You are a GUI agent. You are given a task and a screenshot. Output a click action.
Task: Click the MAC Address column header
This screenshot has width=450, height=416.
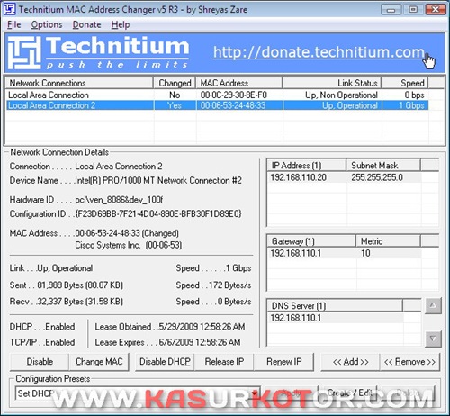239,83
